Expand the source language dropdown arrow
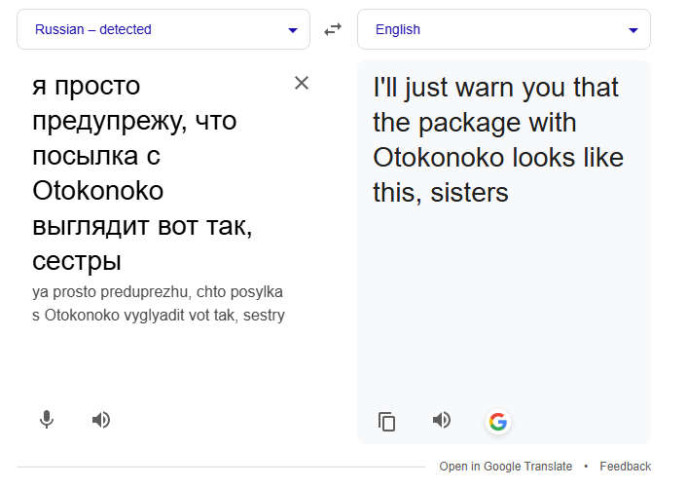Screen dimensions: 687x488 (x=293, y=30)
